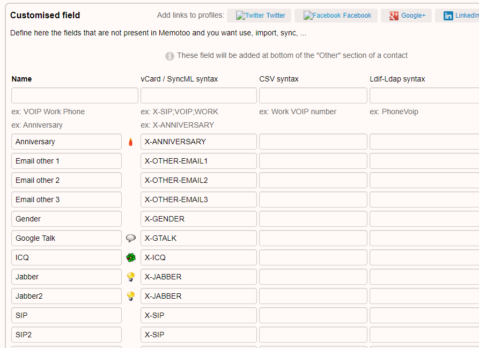The image size is (479, 348).
Task: Click Ldif-Ldap field in Anniversary row
Action: tap(424, 142)
